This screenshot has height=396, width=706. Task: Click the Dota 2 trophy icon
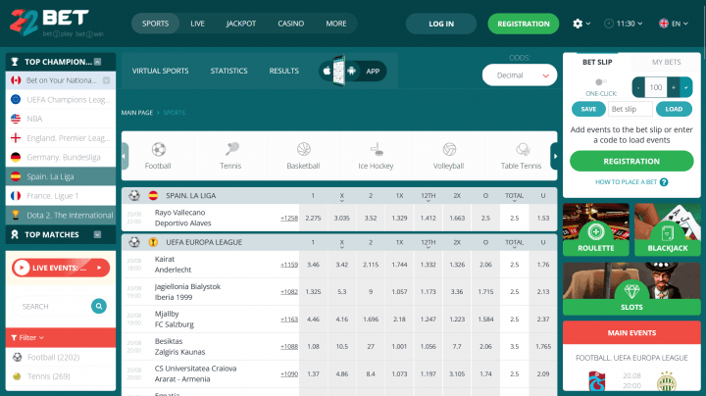[x=16, y=215]
